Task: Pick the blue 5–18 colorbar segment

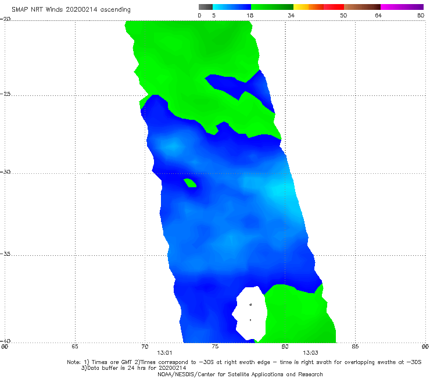Action: point(232,7)
